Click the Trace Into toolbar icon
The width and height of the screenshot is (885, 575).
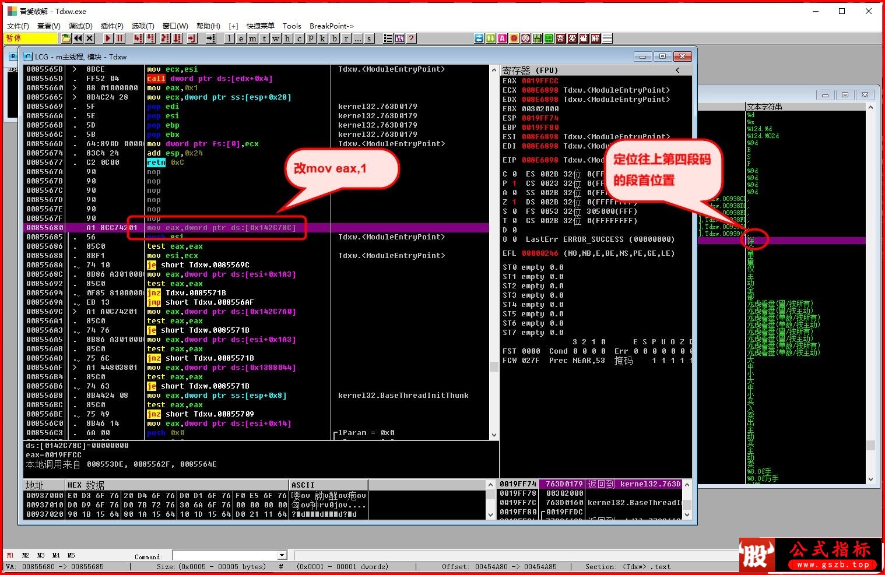pyautogui.click(x=165, y=38)
